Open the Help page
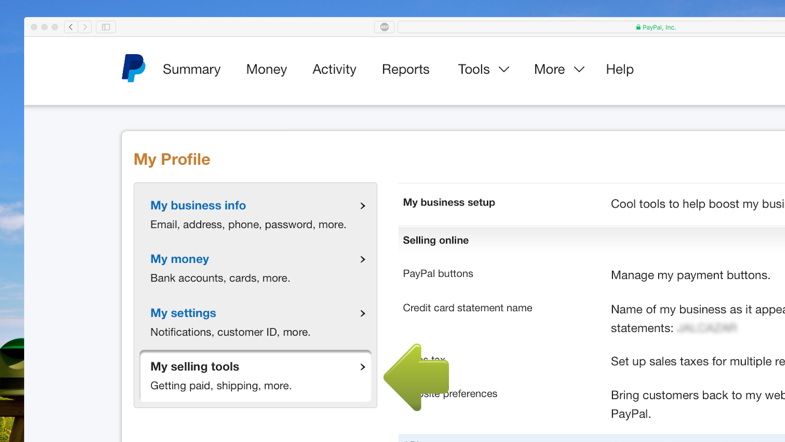This screenshot has width=785, height=442. 620,69
